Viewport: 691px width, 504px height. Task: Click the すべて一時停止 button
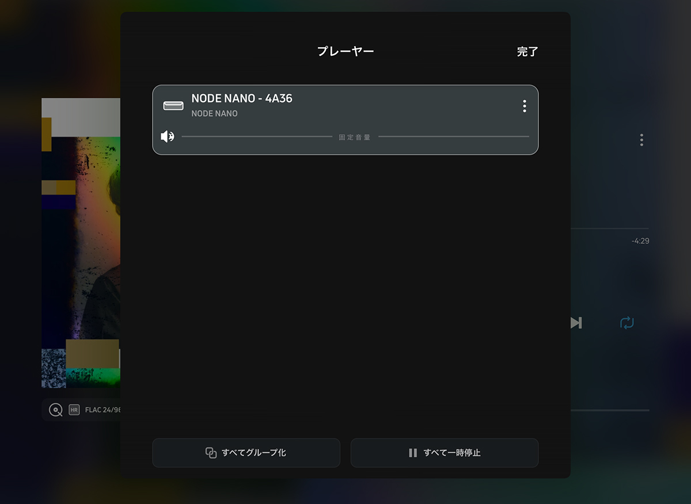point(445,453)
